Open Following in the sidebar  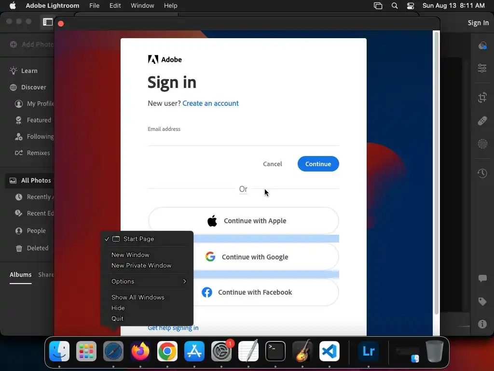click(x=34, y=136)
